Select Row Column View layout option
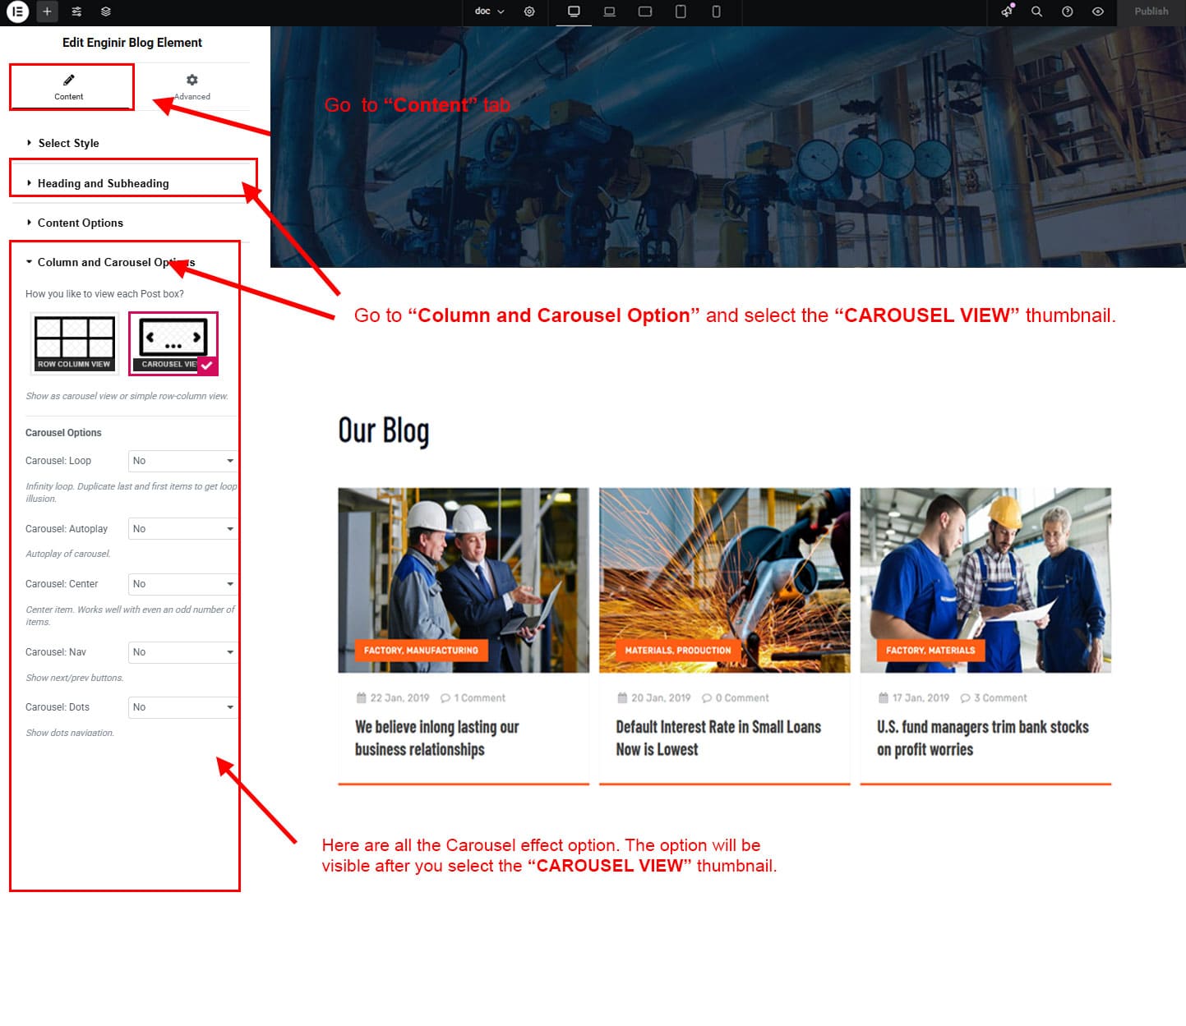The image size is (1186, 1026). [x=74, y=343]
